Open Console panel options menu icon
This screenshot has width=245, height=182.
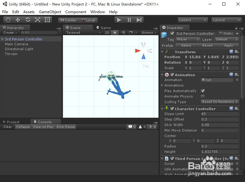155,123
